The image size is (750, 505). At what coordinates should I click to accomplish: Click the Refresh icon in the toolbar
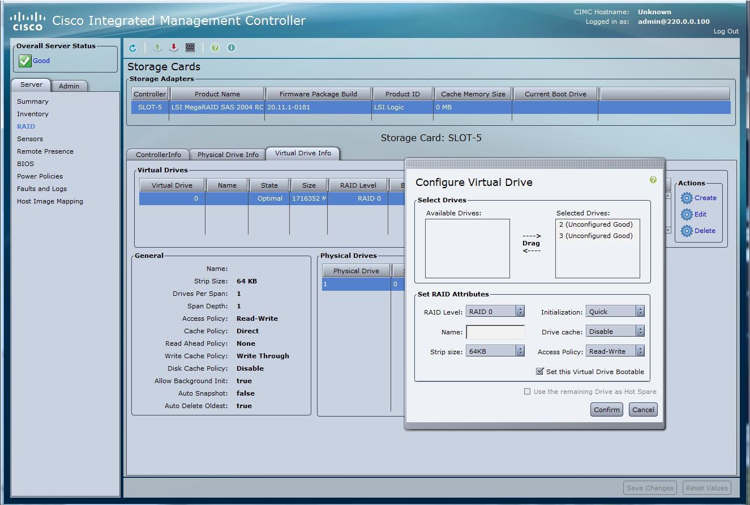tap(133, 48)
